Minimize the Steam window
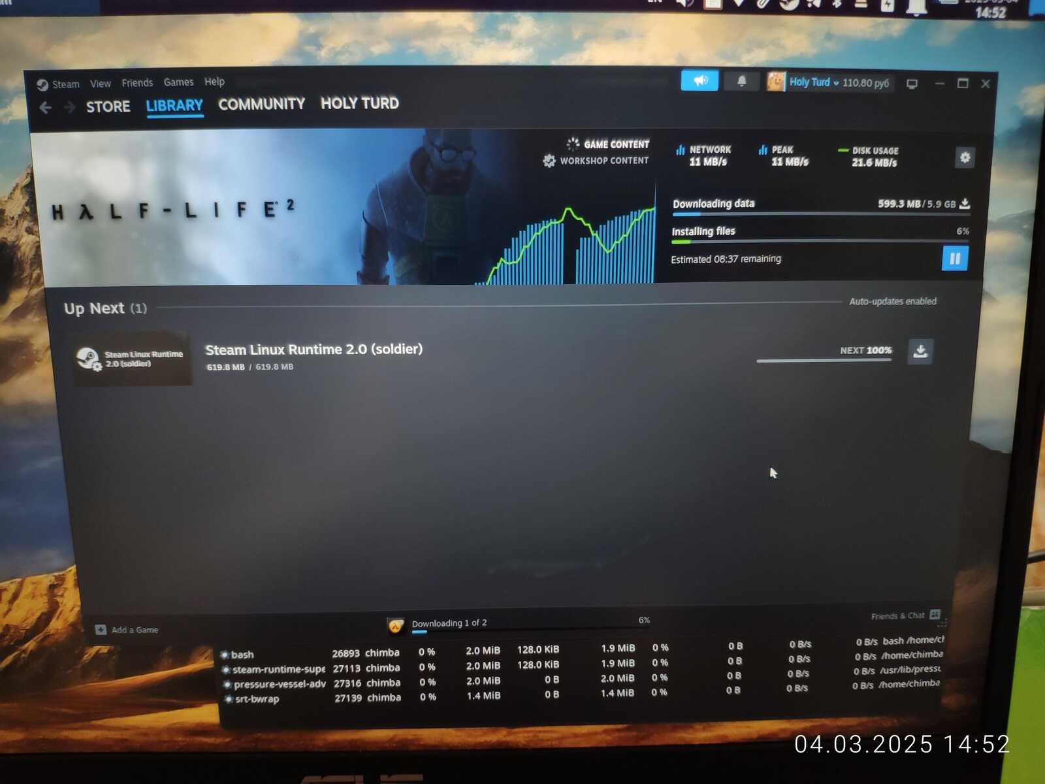Screen dimensions: 1045x784 click(x=939, y=84)
